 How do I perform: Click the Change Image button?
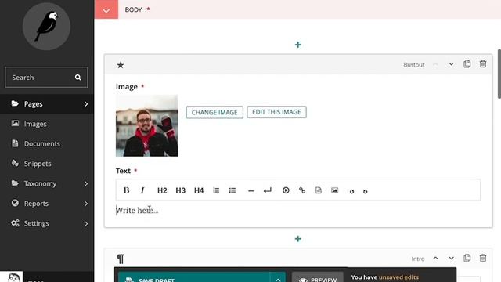214,112
